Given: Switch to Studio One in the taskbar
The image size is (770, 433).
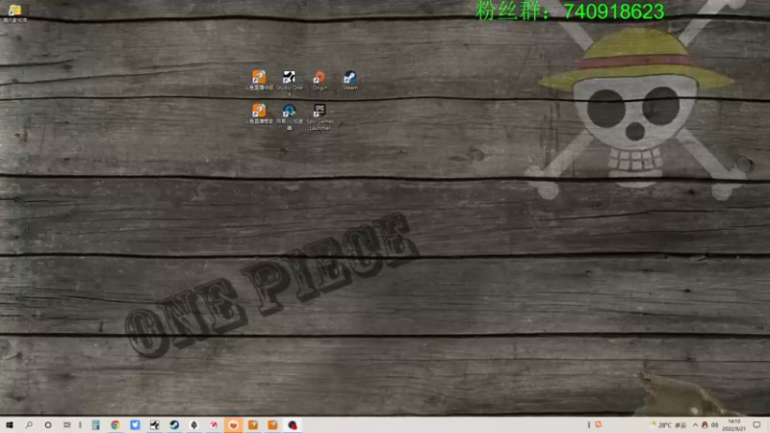Looking at the screenshot, I should (155, 424).
